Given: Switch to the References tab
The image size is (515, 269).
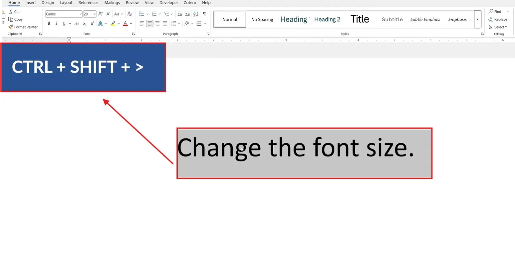Looking at the screenshot, I should click(x=88, y=3).
